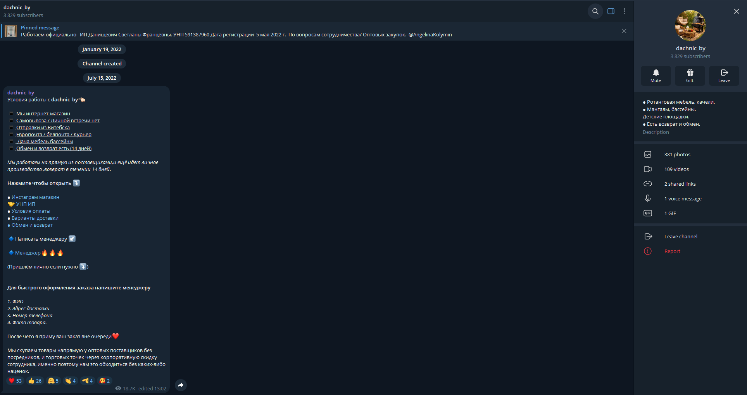Click the Leave channel exit icon

point(648,236)
